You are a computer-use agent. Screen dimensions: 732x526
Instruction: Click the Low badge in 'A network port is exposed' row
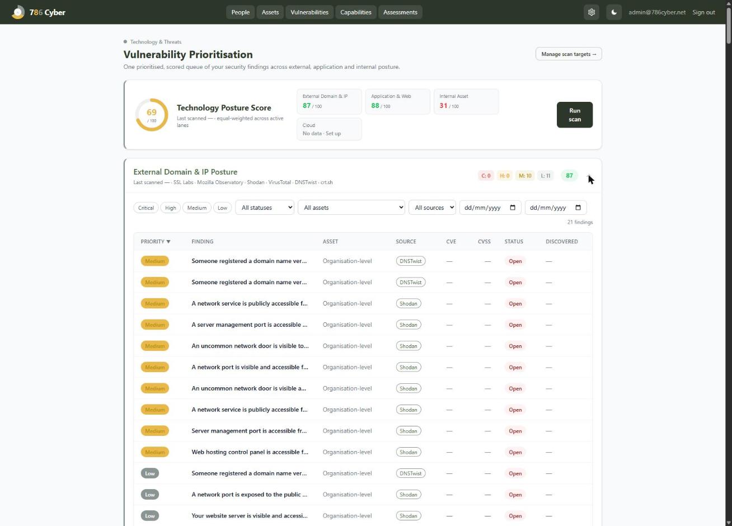point(150,495)
